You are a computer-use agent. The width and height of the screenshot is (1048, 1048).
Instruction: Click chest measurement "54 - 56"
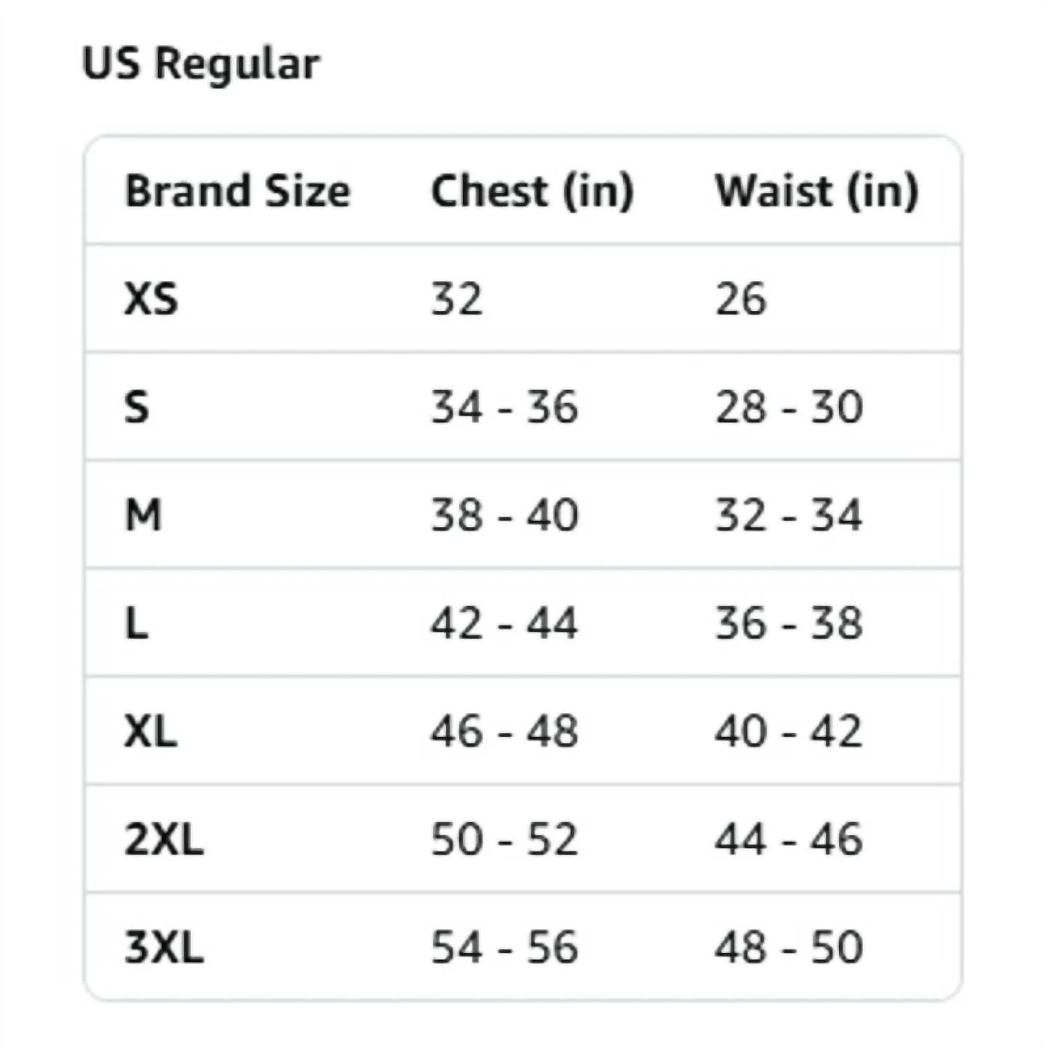coord(504,947)
